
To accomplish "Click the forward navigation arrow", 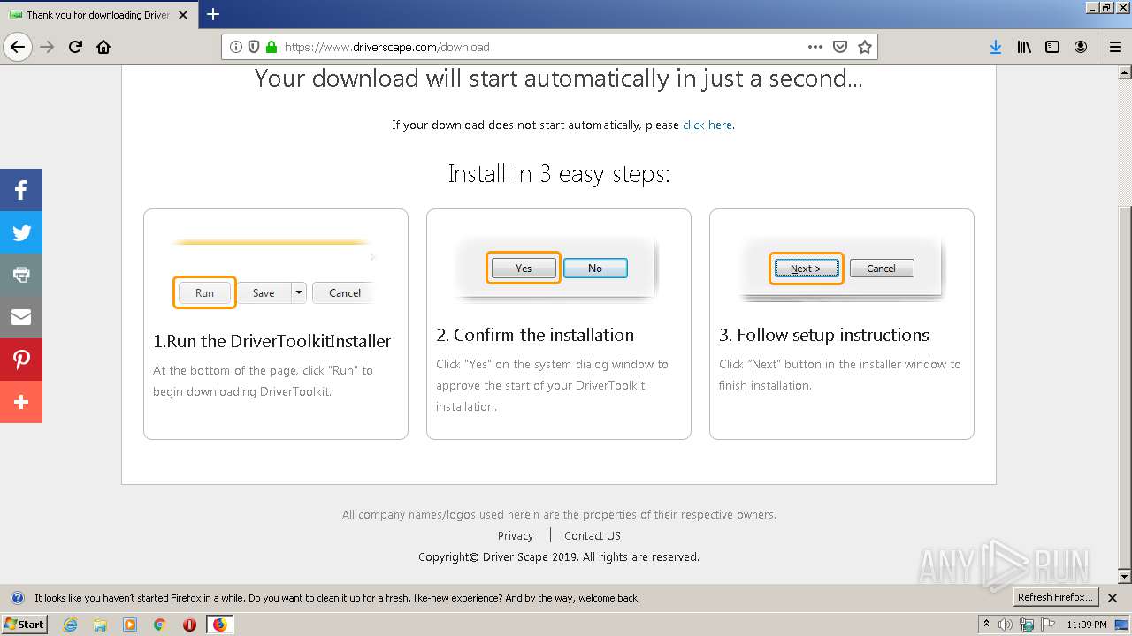I will coord(47,47).
